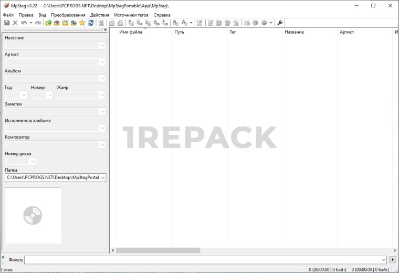This screenshot has height=273, width=399.
Task: Click the red X delete tag icon
Action: click(15, 23)
